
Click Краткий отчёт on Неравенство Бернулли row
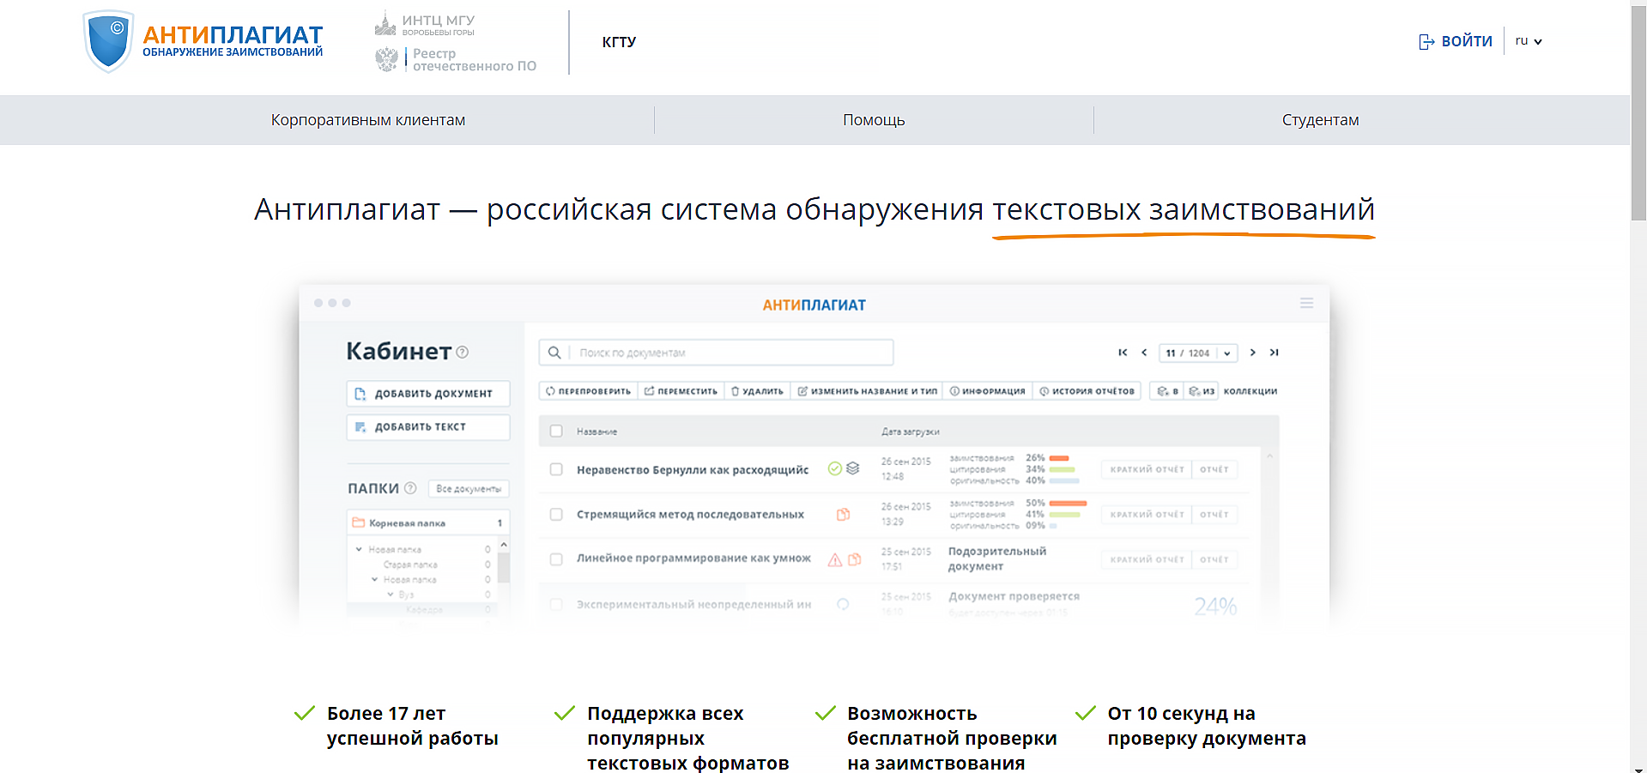click(1147, 469)
